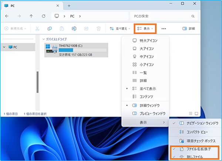
Task: Select the TIH0762100B (C:) drive
Action: (76, 50)
